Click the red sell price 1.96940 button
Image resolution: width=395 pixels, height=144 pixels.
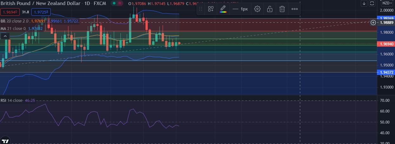10,13
